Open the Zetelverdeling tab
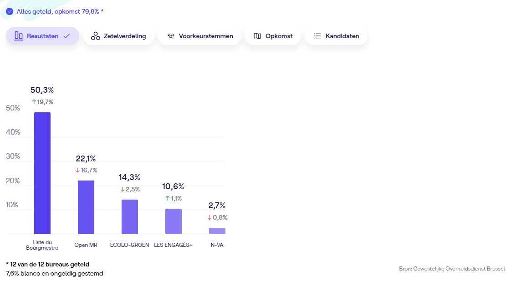 pos(118,36)
